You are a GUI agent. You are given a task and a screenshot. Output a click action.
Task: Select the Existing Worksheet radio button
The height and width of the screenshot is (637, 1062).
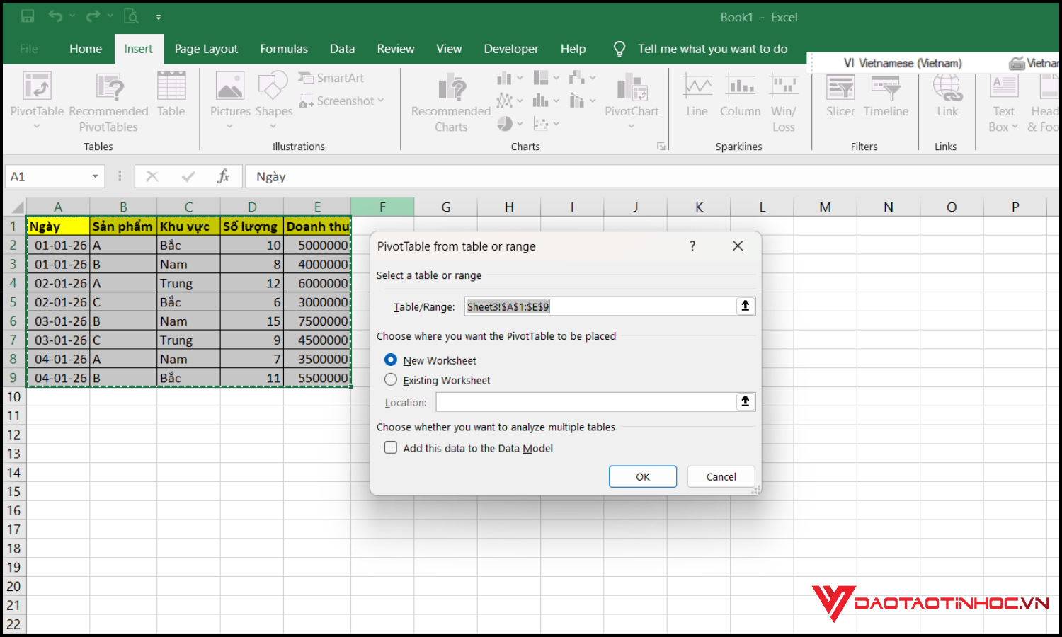click(x=391, y=379)
